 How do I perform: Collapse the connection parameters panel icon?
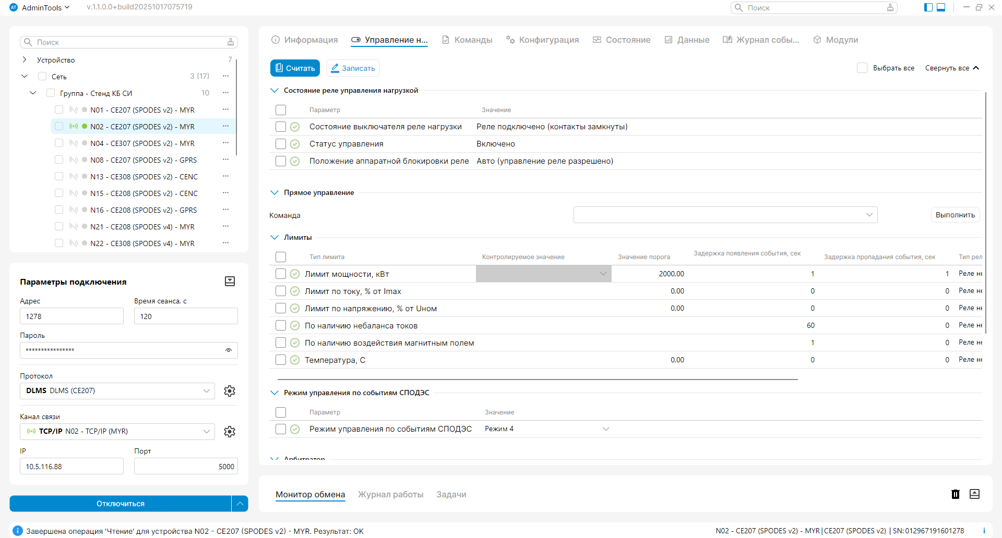[230, 282]
